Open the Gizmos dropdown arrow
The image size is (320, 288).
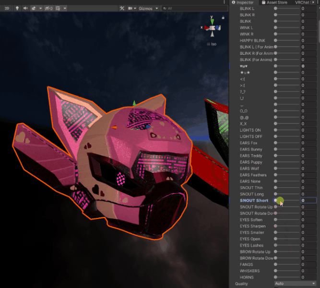[157, 8]
